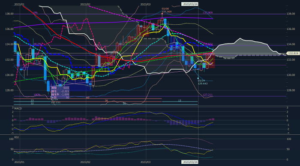Screen dimensions: 300x166
Task: Click the 03/24 low marker at 129.643
Action: click(203, 82)
